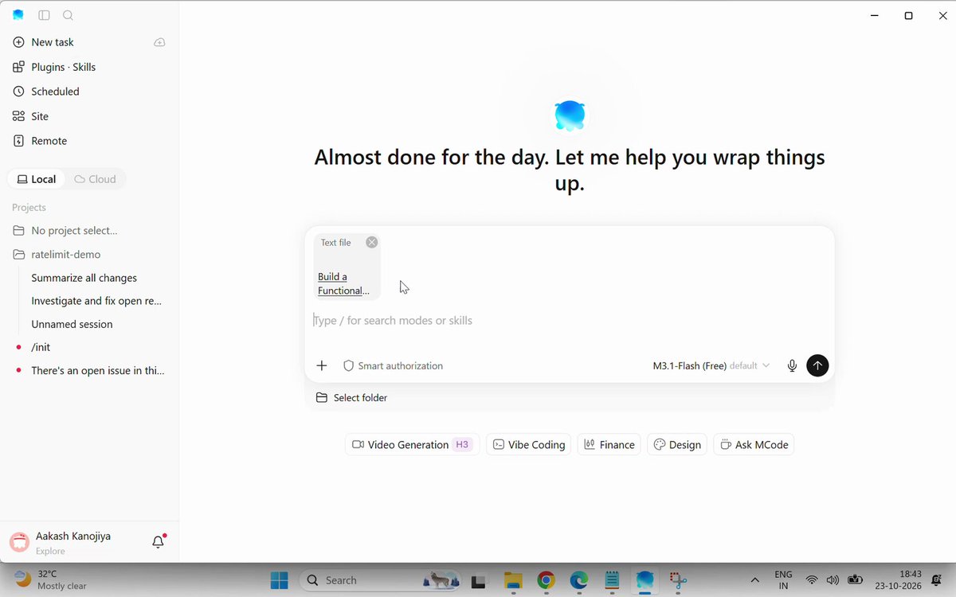Launch Google Chrome from the taskbar
Viewport: 956px width, 597px height.
pos(546,580)
